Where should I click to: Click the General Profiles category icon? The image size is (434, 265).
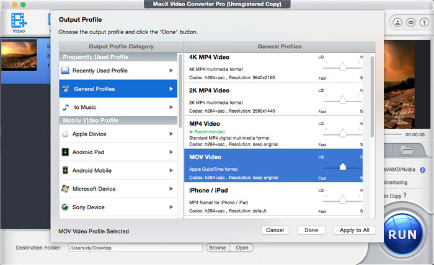pyautogui.click(x=66, y=89)
